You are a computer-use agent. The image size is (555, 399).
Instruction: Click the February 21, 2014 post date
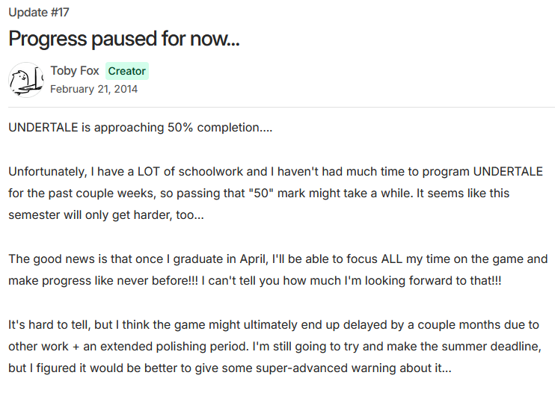[x=93, y=89]
